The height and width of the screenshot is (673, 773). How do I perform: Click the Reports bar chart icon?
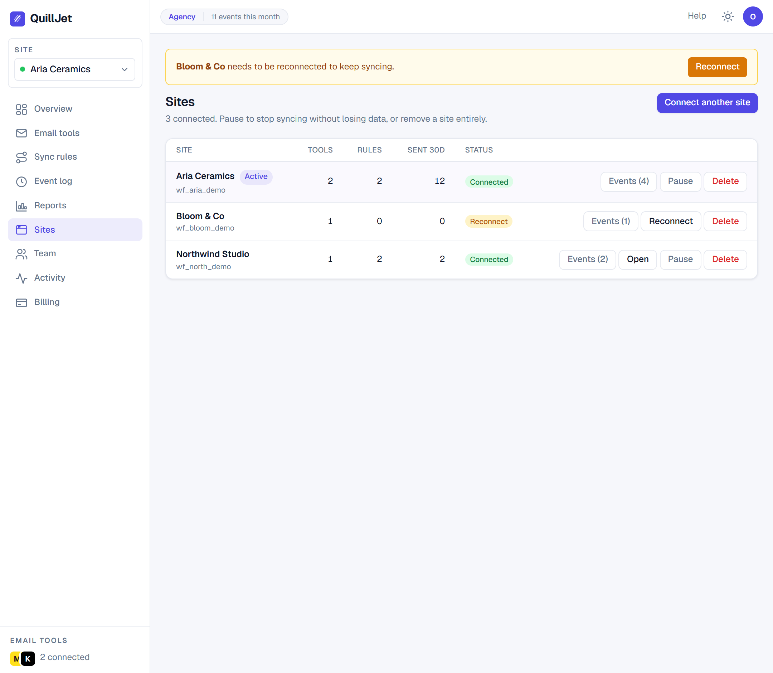click(21, 206)
